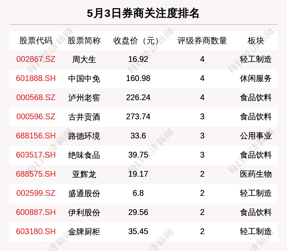
Task: Click 医药生物 sector cell
Action: [x=256, y=174]
